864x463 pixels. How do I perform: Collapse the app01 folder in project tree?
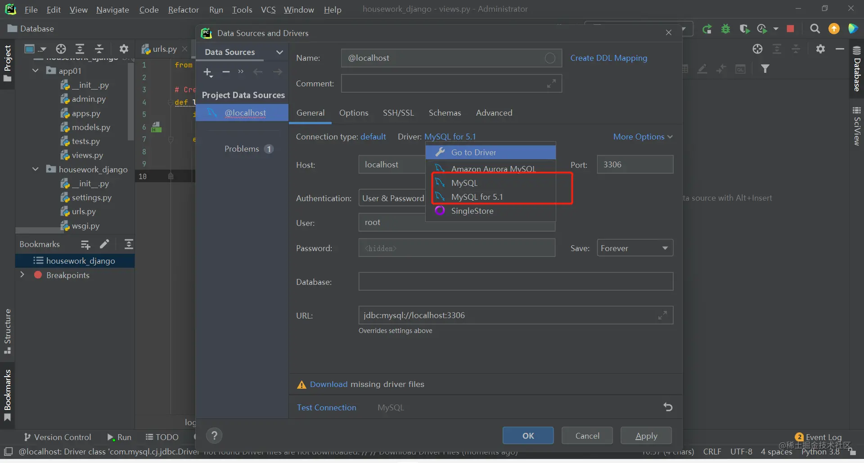coord(36,71)
